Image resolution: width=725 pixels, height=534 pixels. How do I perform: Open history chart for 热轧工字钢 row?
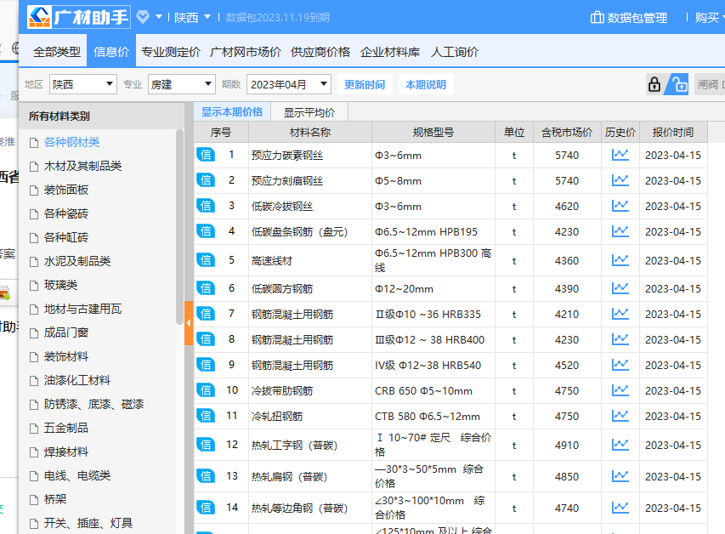tap(620, 445)
